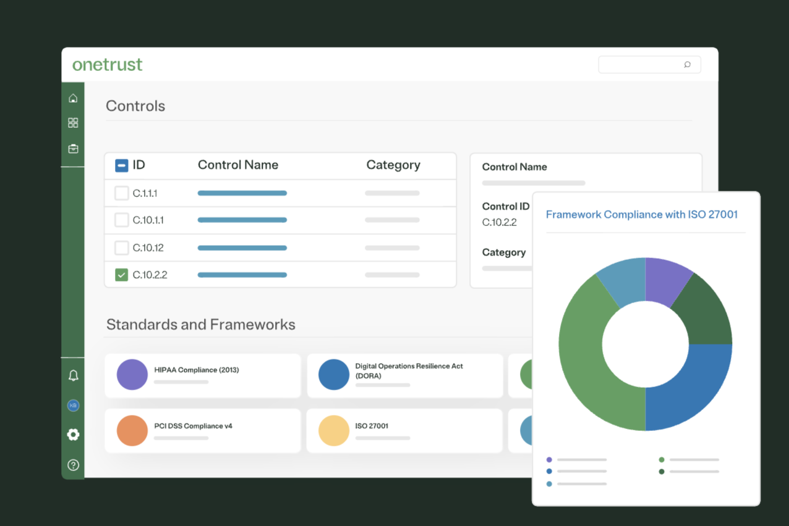The width and height of the screenshot is (789, 526).
Task: Click the search input field
Action: (649, 65)
